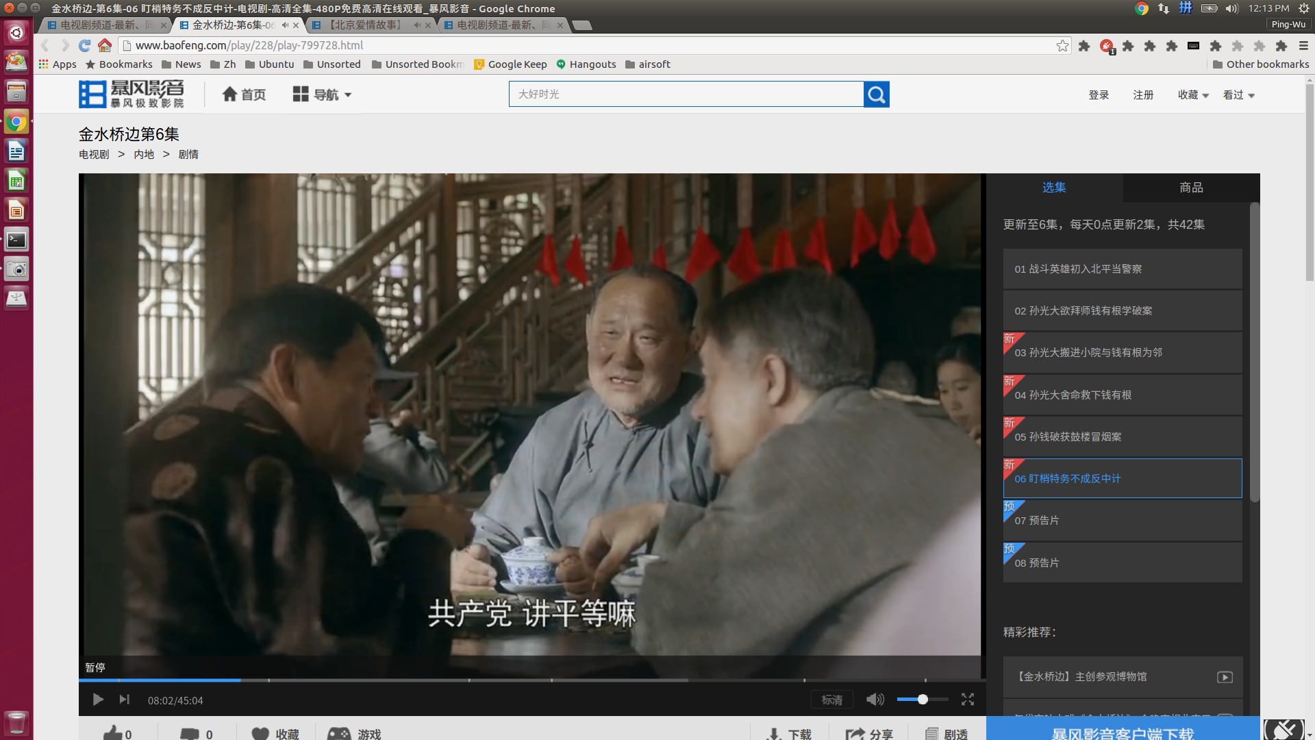
Task: Mute the video player volume icon
Action: [875, 700]
